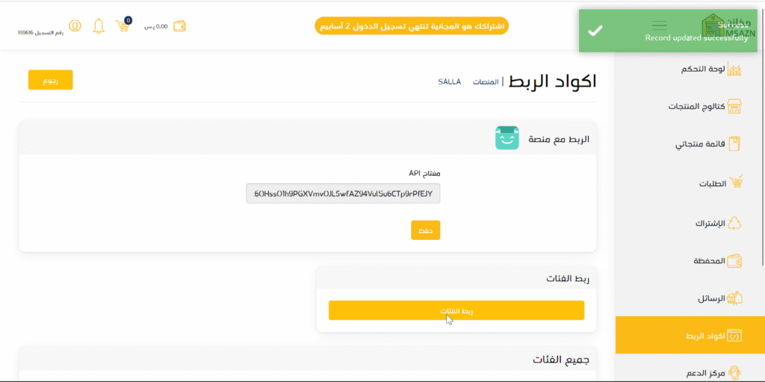The width and height of the screenshot is (765, 382).
Task: Click the wallet balance icon in header
Action: pos(179,26)
